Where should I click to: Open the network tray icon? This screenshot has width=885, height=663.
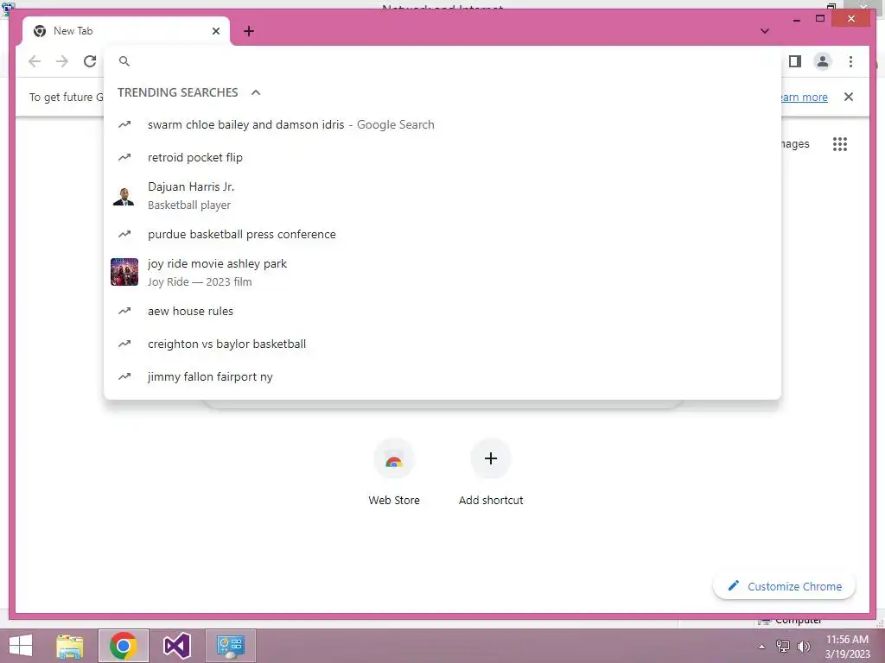coord(783,647)
